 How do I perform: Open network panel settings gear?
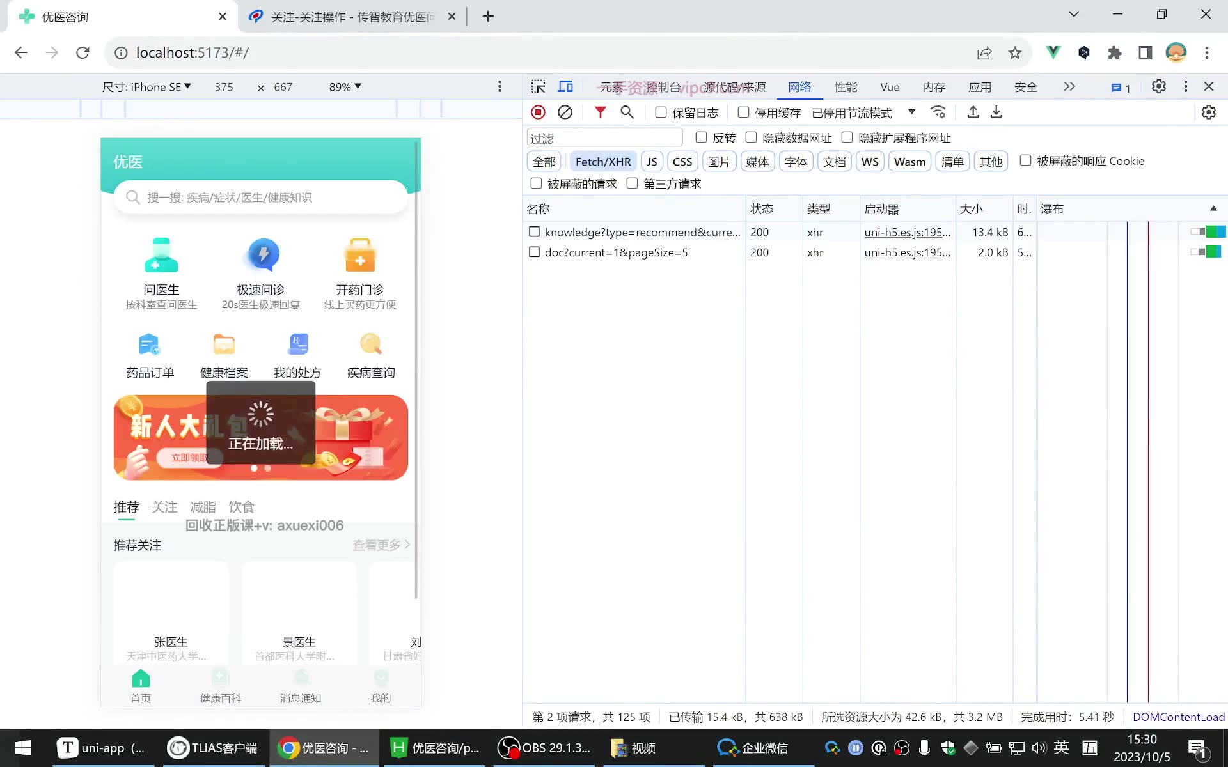(x=1208, y=112)
